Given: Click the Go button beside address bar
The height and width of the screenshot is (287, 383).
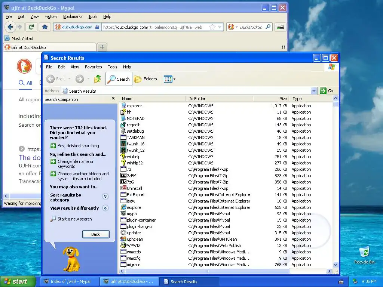Looking at the screenshot, I should pos(327,91).
